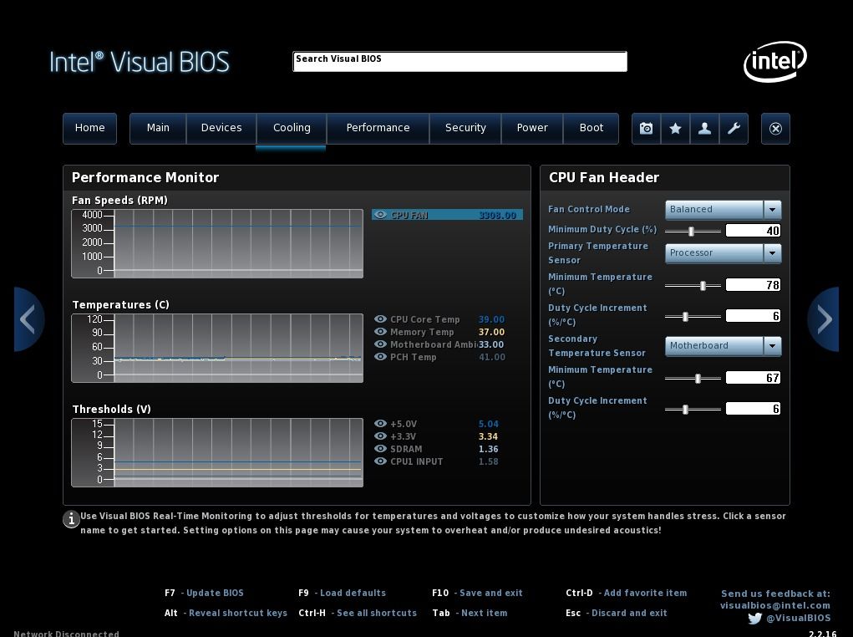Click the Twitter bird icon
Image resolution: width=853 pixels, height=637 pixels.
click(754, 619)
